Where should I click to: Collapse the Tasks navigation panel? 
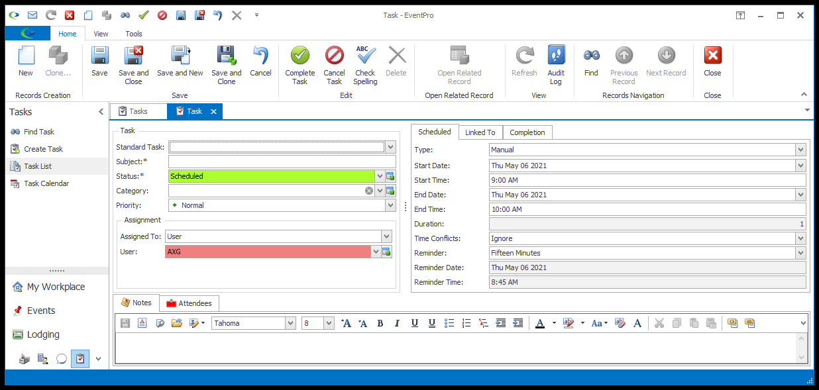coord(101,112)
